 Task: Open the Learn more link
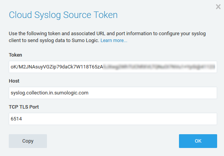(x=114, y=41)
